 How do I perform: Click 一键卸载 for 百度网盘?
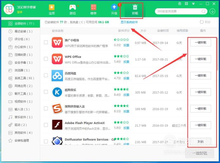pos(201,76)
